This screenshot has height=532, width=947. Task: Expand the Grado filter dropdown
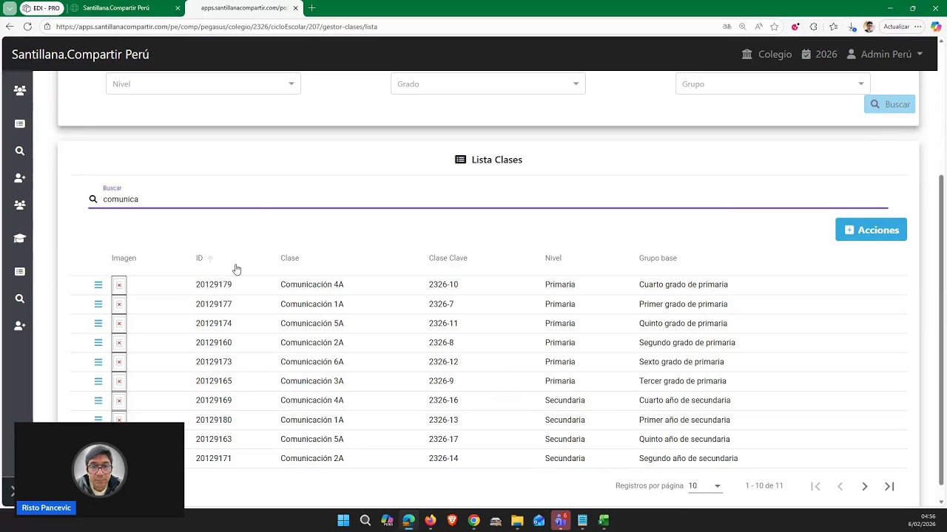click(x=488, y=83)
